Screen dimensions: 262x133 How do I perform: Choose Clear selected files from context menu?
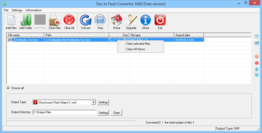[x=140, y=44]
